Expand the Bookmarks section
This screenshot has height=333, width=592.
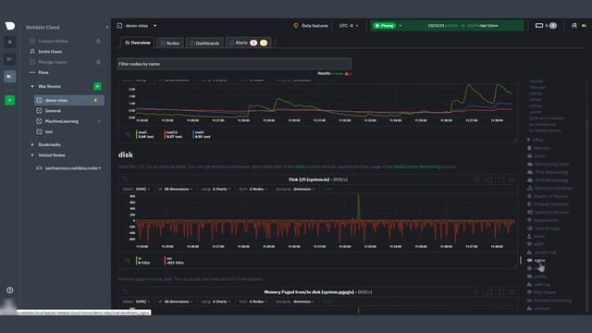point(32,144)
